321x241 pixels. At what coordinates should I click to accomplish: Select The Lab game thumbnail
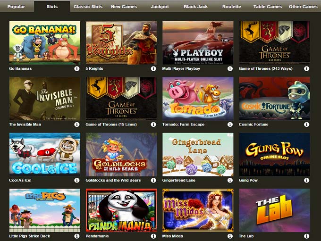275,210
